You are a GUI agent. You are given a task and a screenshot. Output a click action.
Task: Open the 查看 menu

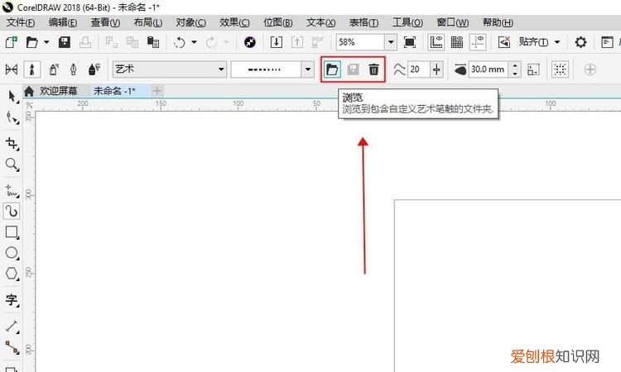click(x=105, y=22)
